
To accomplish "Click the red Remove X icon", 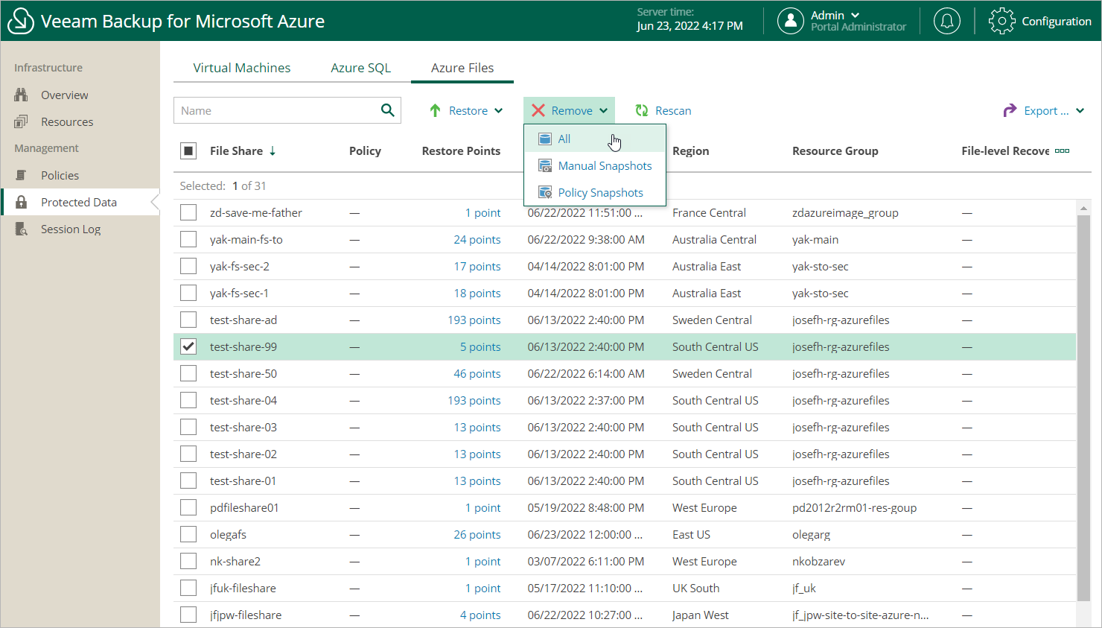I will (x=538, y=110).
